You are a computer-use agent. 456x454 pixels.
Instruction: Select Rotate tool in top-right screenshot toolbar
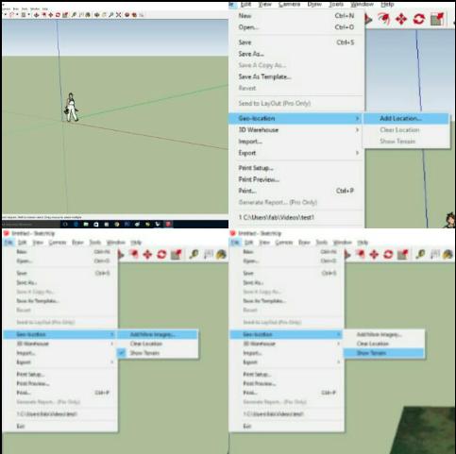[x=419, y=19]
